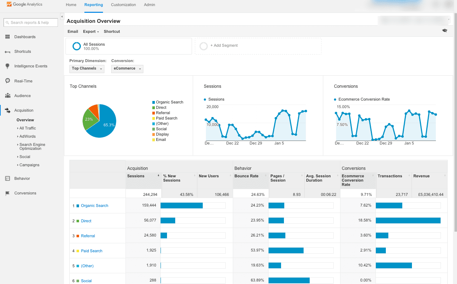Expand All Traffic in the sidebar
Image resolution: width=457 pixels, height=284 pixels.
28,128
